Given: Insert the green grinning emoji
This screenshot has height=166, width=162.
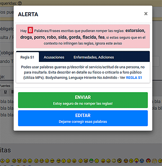Looking at the screenshot, I should click(91, 161).
